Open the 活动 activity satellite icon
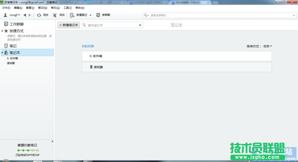Viewport: 298px width, 162px height. 55,15
